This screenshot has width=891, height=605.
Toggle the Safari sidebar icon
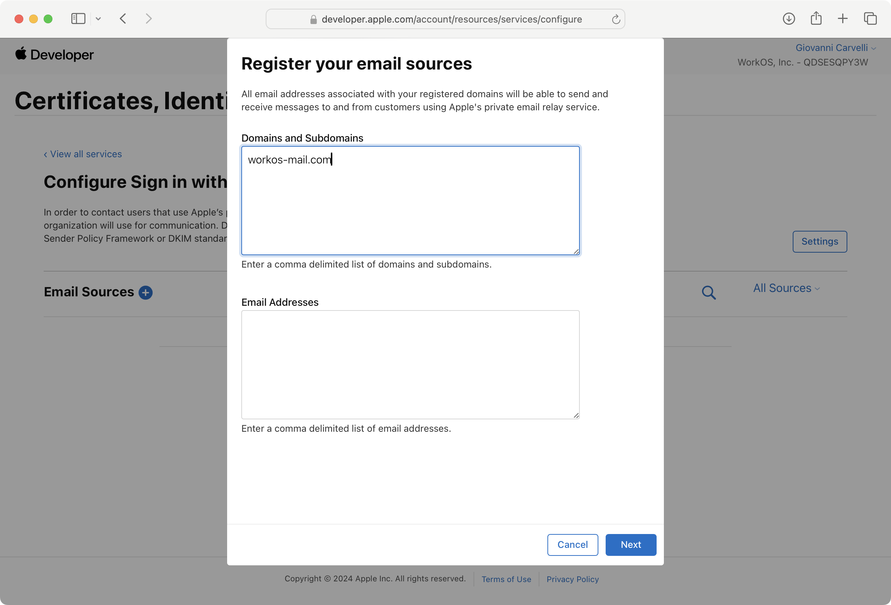(78, 19)
